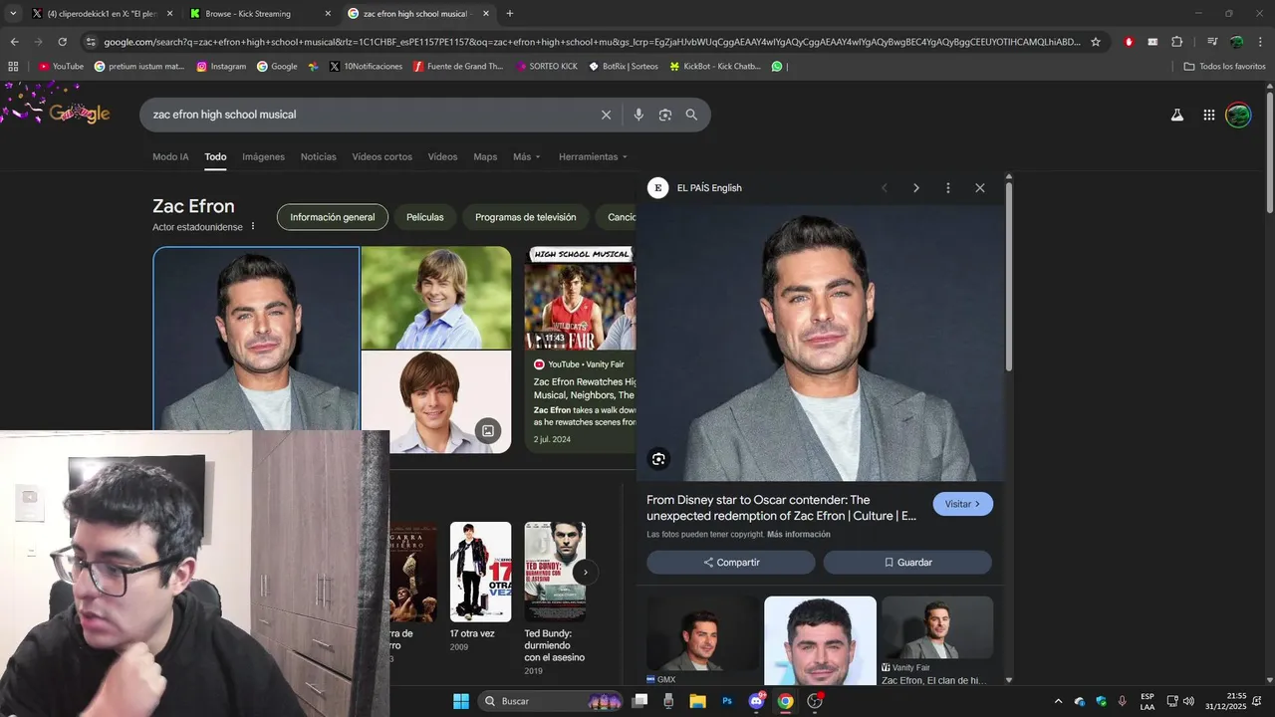Expand the Más search options dropdown
The height and width of the screenshot is (717, 1275).
(x=527, y=157)
